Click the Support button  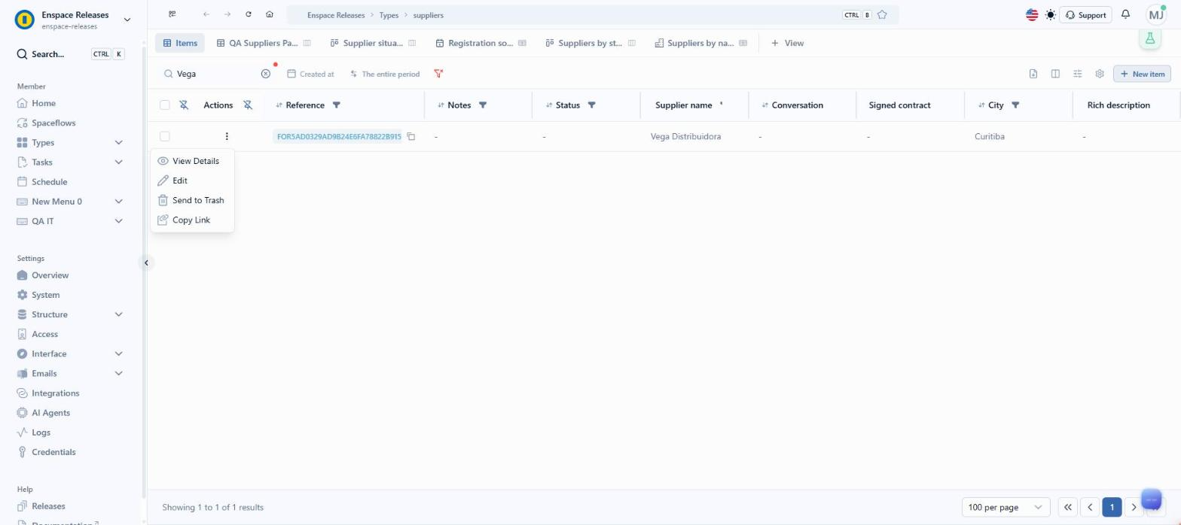click(1085, 14)
